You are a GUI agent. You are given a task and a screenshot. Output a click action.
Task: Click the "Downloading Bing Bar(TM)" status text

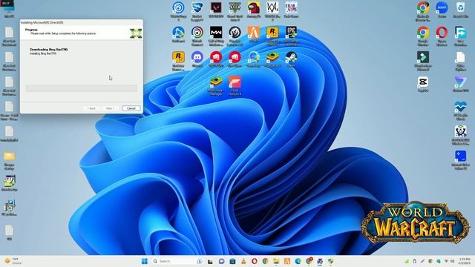(48, 50)
